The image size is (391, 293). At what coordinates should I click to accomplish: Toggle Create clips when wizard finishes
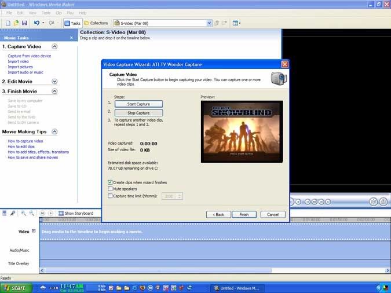(x=111, y=182)
